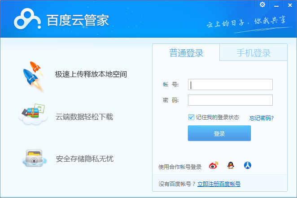Click 云端数据轻松下载 text

[84, 116]
